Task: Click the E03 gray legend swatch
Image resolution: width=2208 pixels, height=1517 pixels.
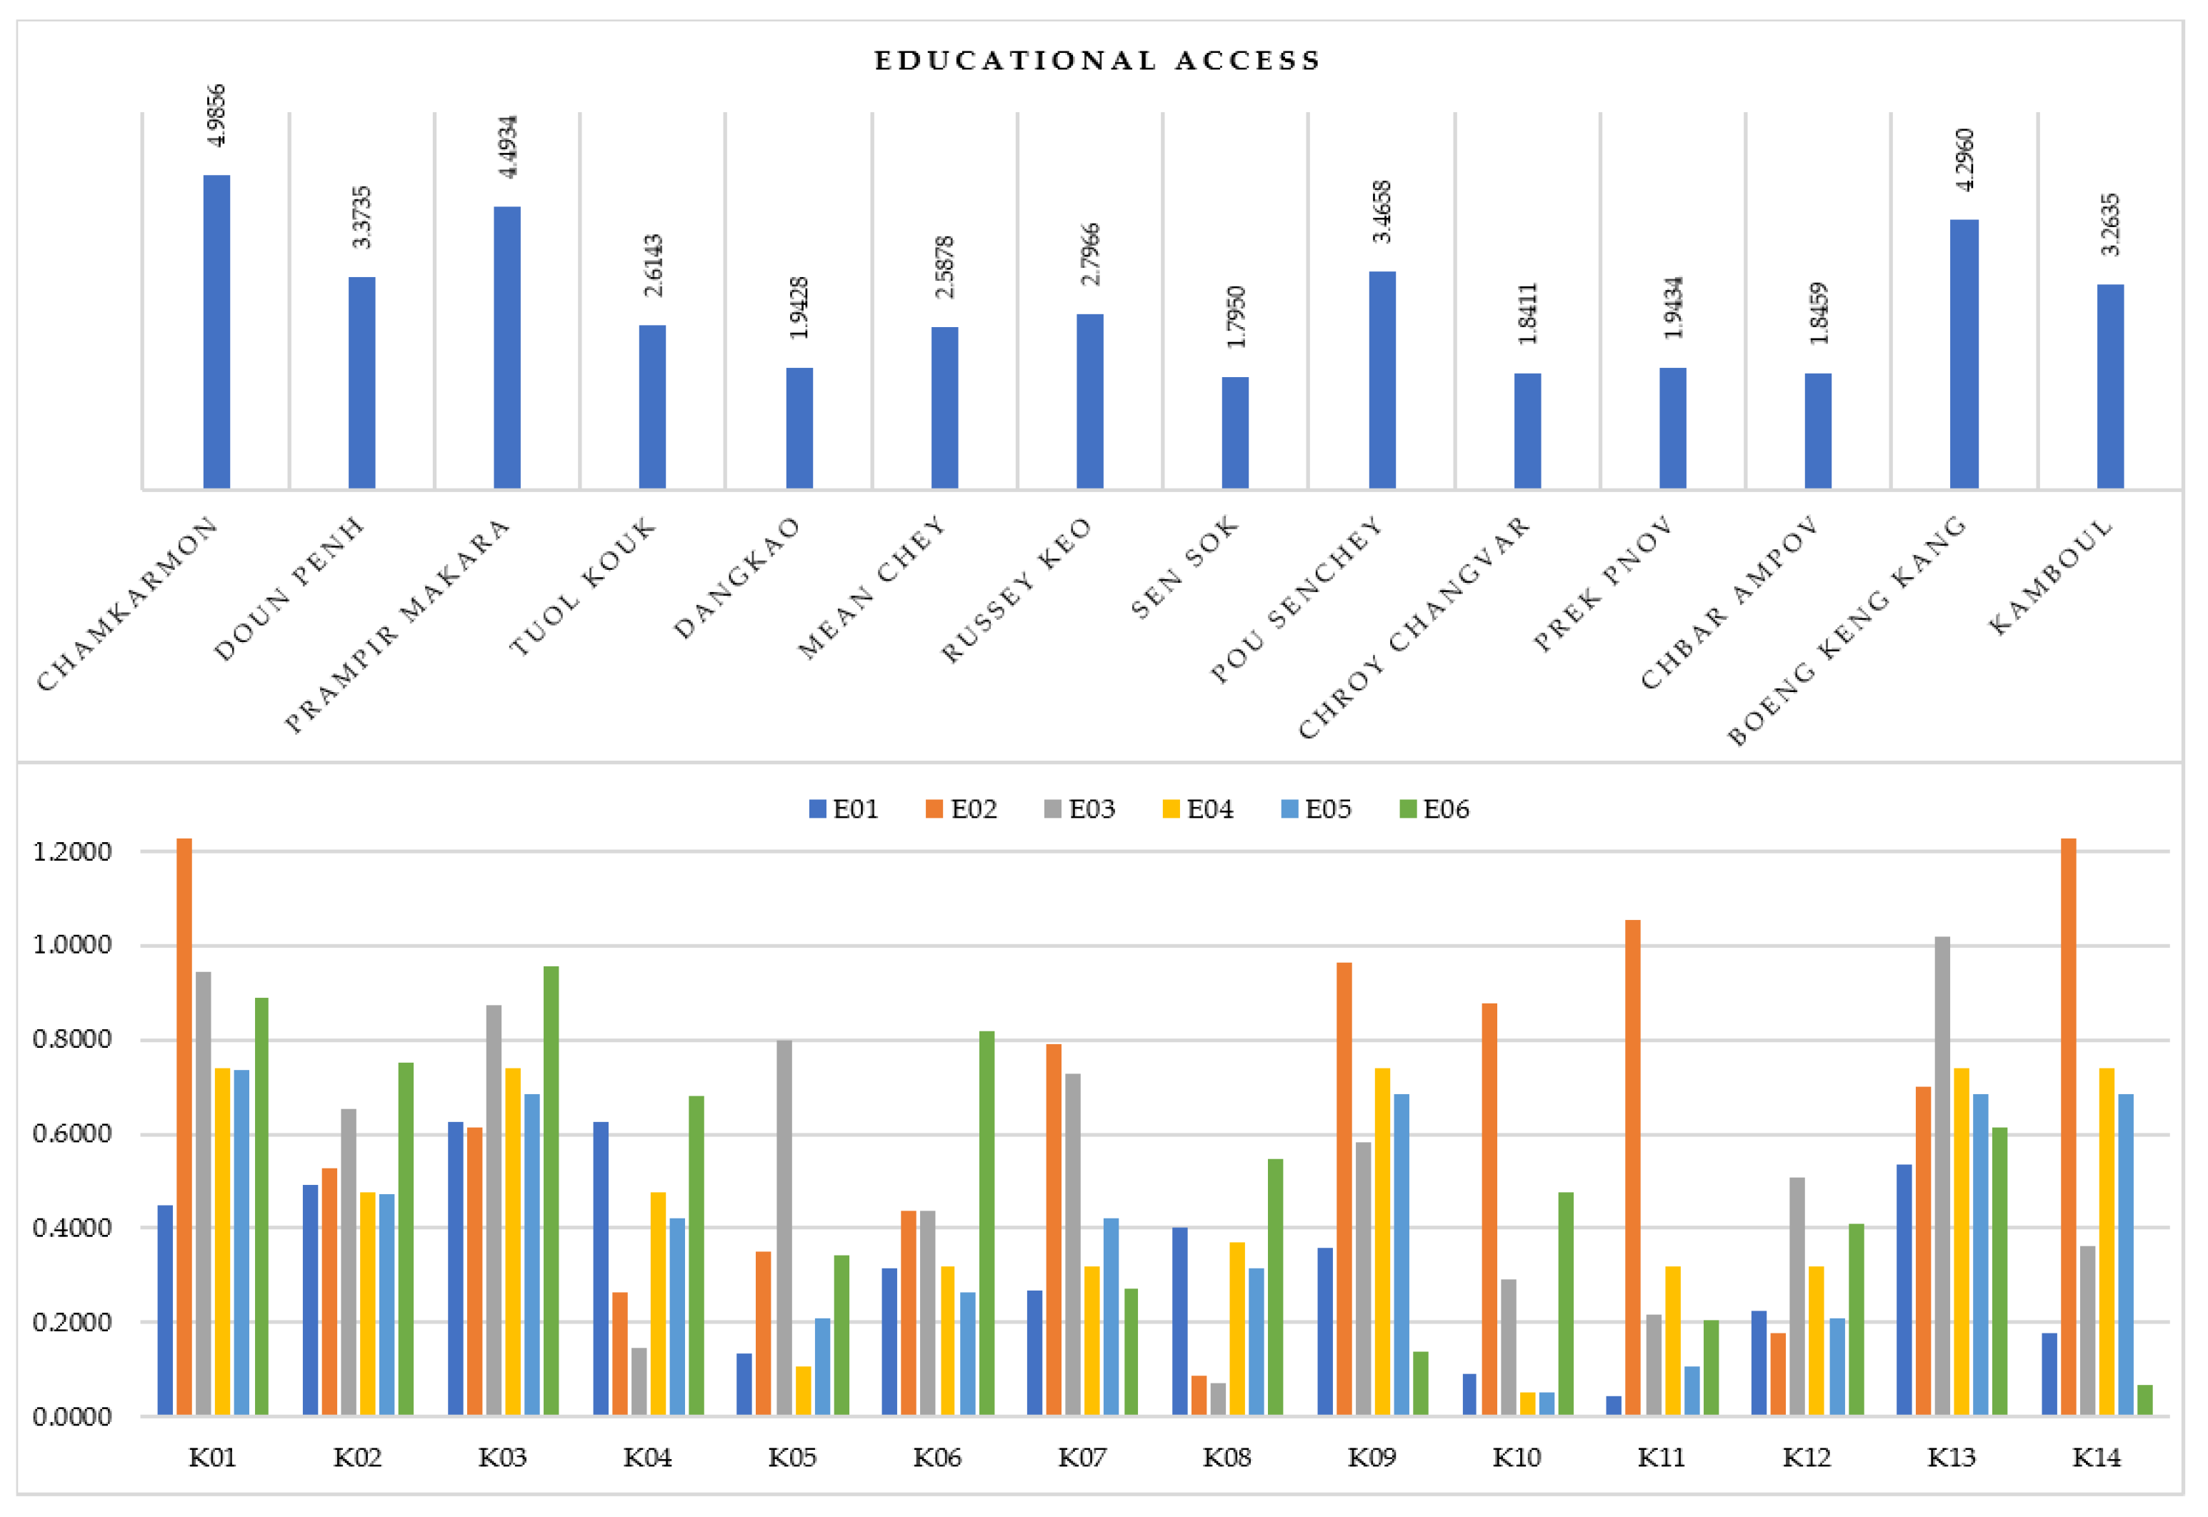Action: pyautogui.click(x=1053, y=810)
